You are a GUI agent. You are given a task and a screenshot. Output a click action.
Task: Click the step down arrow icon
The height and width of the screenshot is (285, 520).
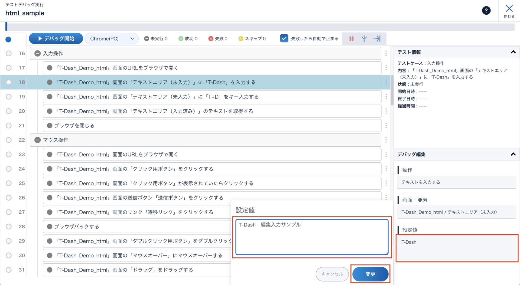click(x=364, y=39)
